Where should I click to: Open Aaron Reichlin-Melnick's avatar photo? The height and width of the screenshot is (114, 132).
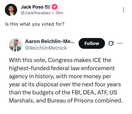[x=16, y=45]
